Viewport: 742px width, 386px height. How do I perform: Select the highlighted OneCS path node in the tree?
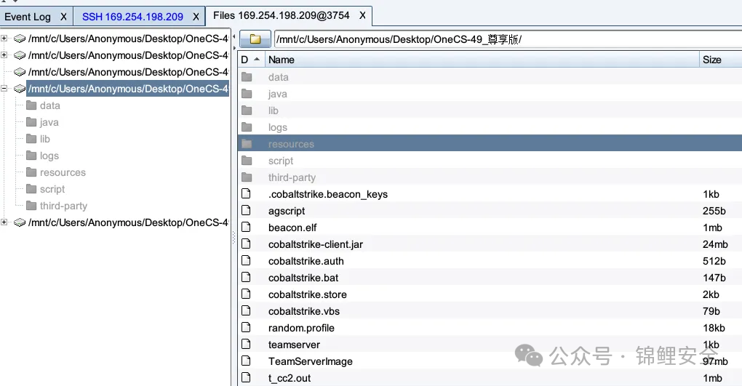click(x=128, y=89)
